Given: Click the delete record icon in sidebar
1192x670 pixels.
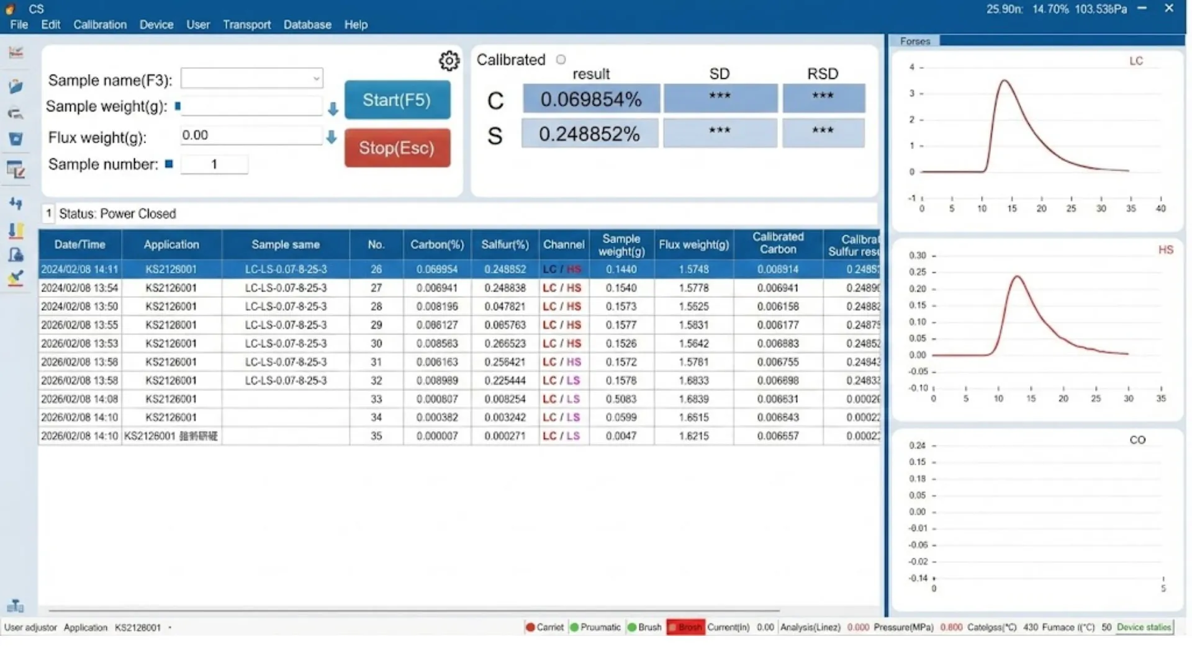Looking at the screenshot, I should pyautogui.click(x=16, y=139).
